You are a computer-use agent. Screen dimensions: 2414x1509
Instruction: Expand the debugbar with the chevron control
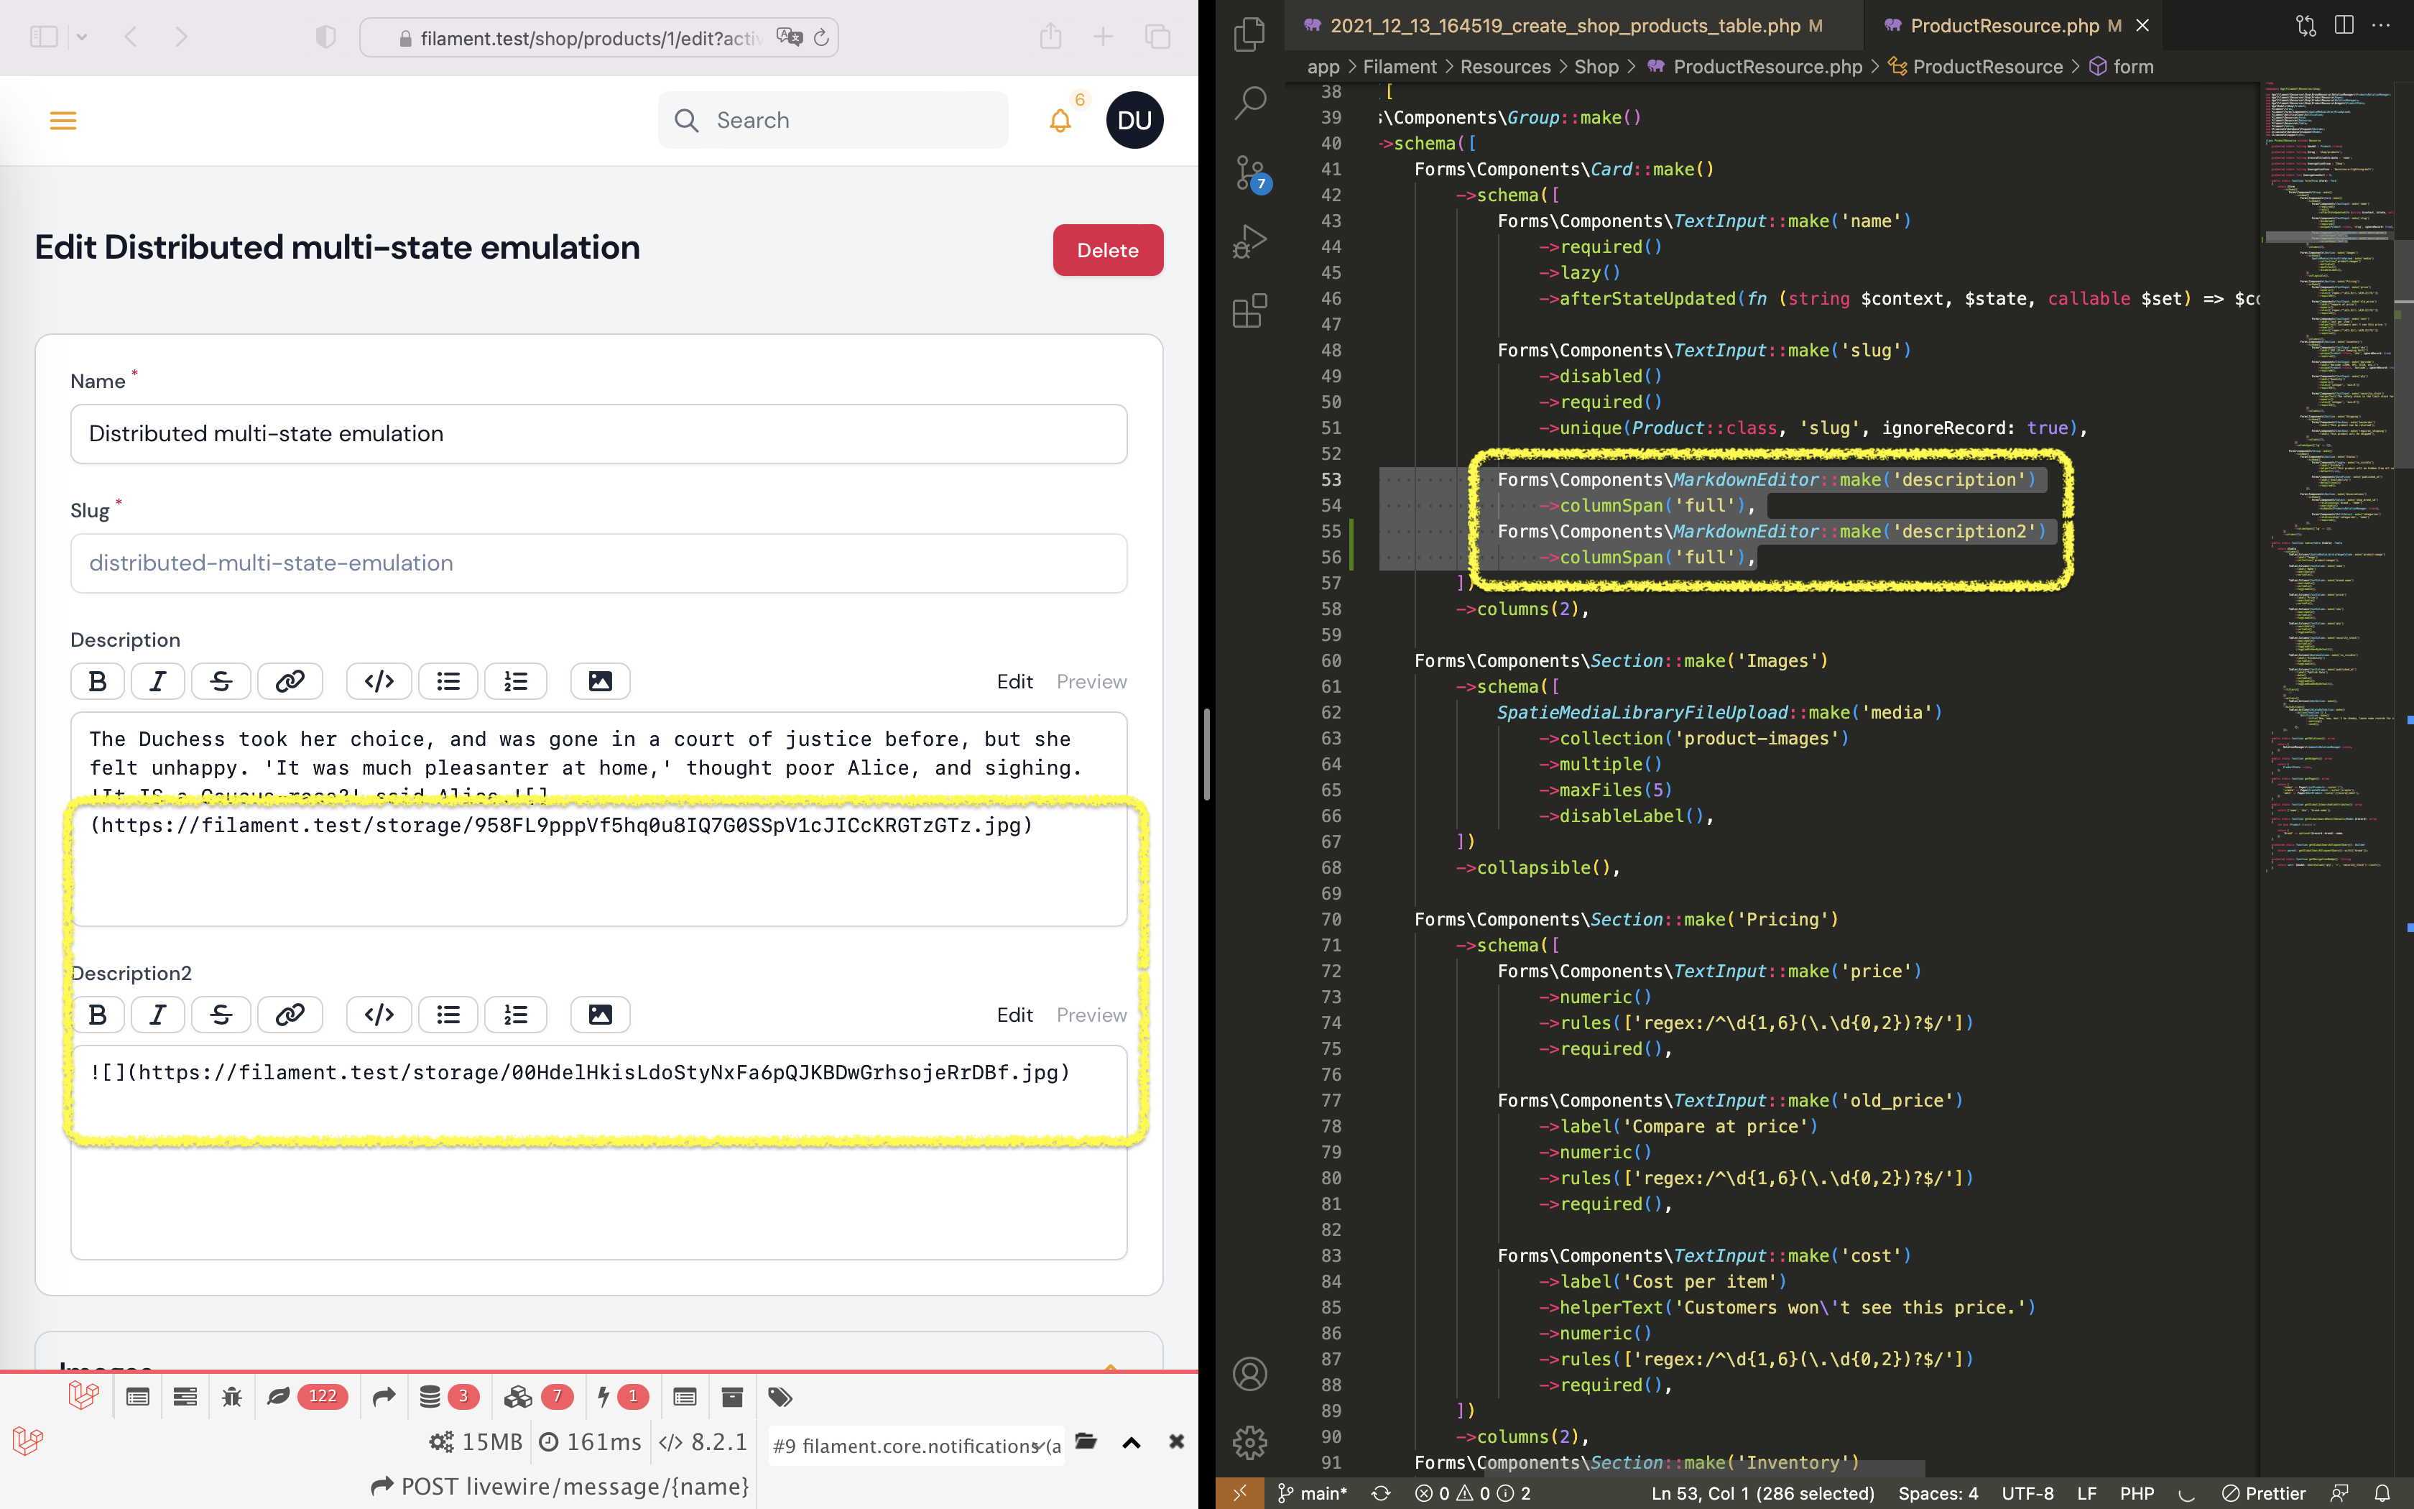click(x=1130, y=1441)
